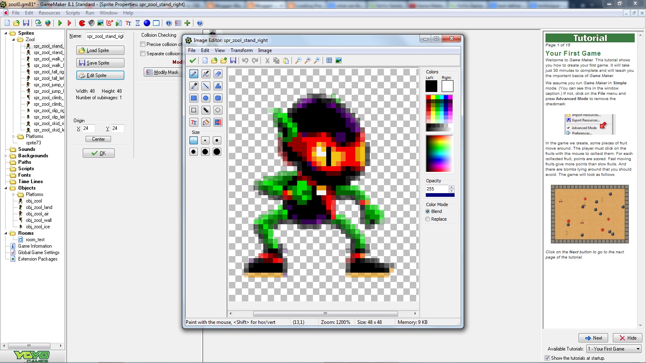Select the circular selection tool
Viewport: 646px width, 363px height.
coord(218,110)
